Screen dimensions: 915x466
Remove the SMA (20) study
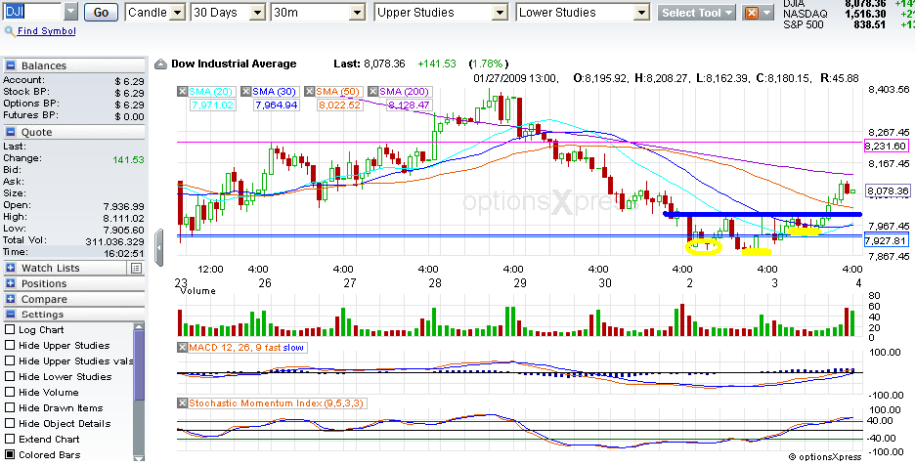pyautogui.click(x=183, y=92)
